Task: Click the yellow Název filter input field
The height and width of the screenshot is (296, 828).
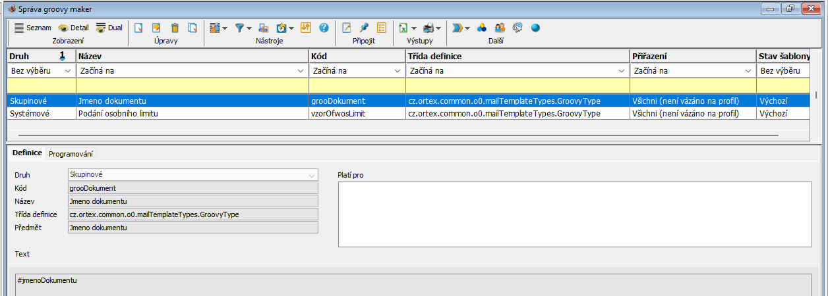Action: point(192,86)
